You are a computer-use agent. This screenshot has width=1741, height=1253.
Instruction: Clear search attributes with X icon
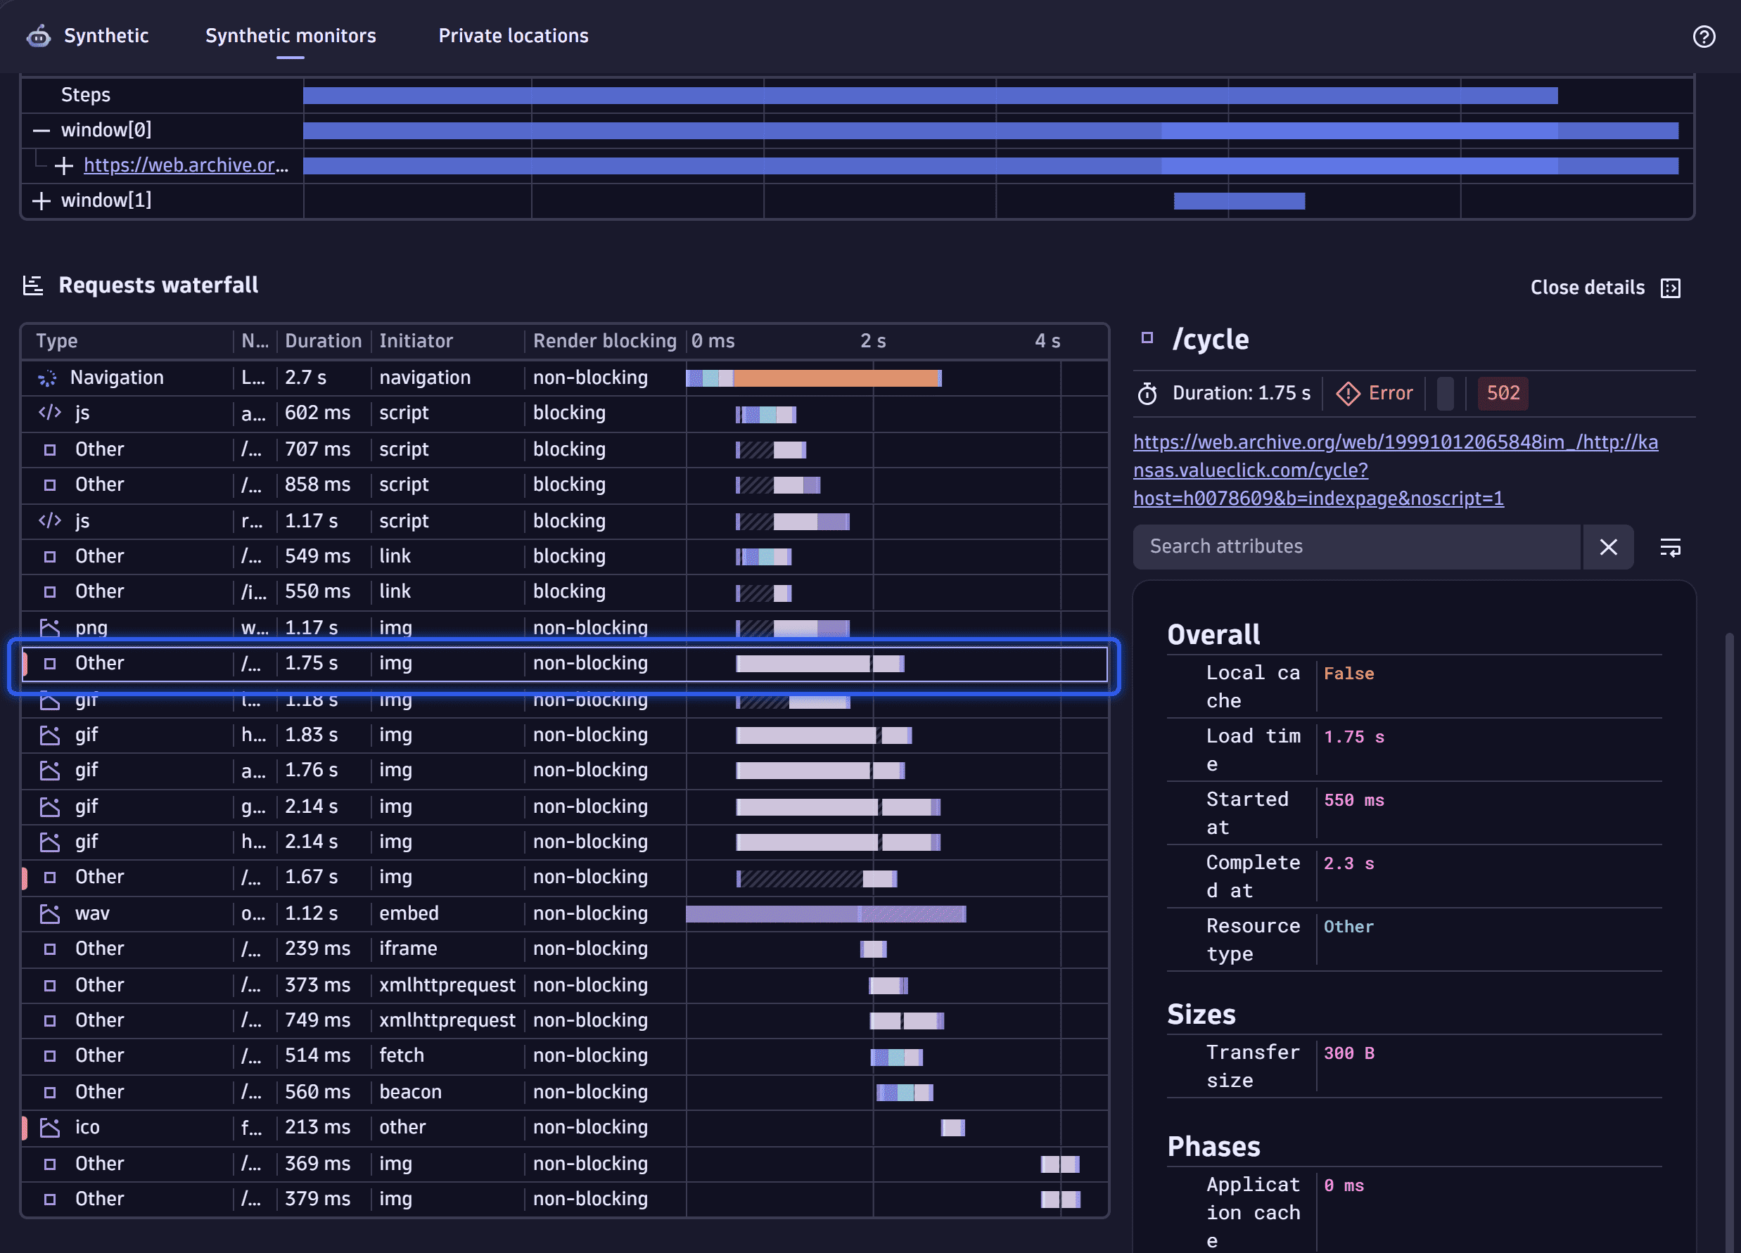pos(1608,547)
